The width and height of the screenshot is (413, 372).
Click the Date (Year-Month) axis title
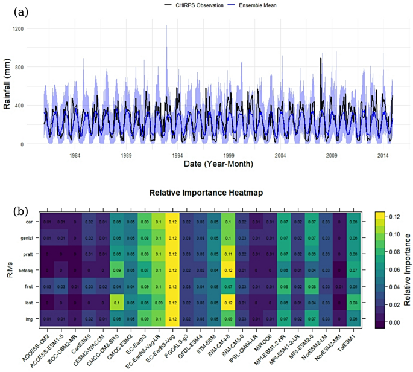click(x=218, y=164)
